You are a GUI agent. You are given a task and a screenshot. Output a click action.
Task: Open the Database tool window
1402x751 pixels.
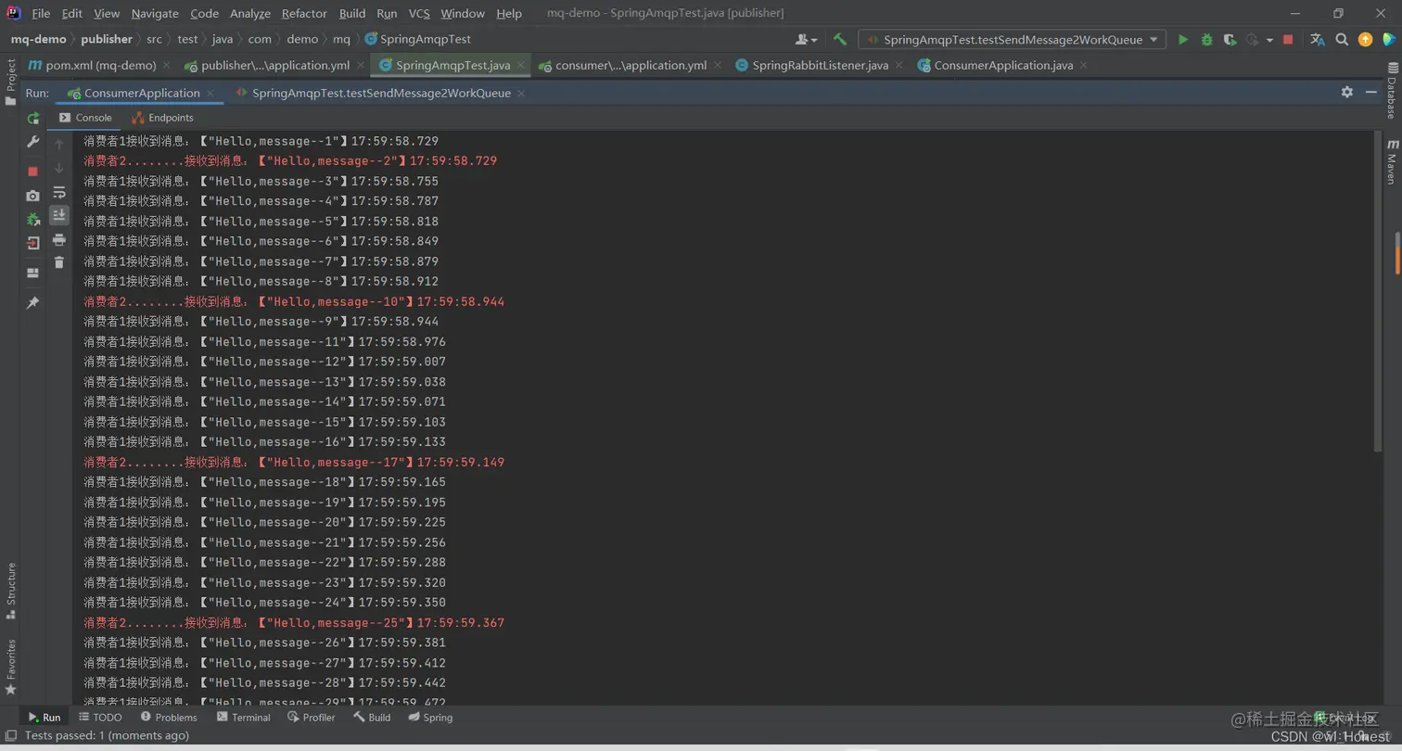tap(1392, 91)
